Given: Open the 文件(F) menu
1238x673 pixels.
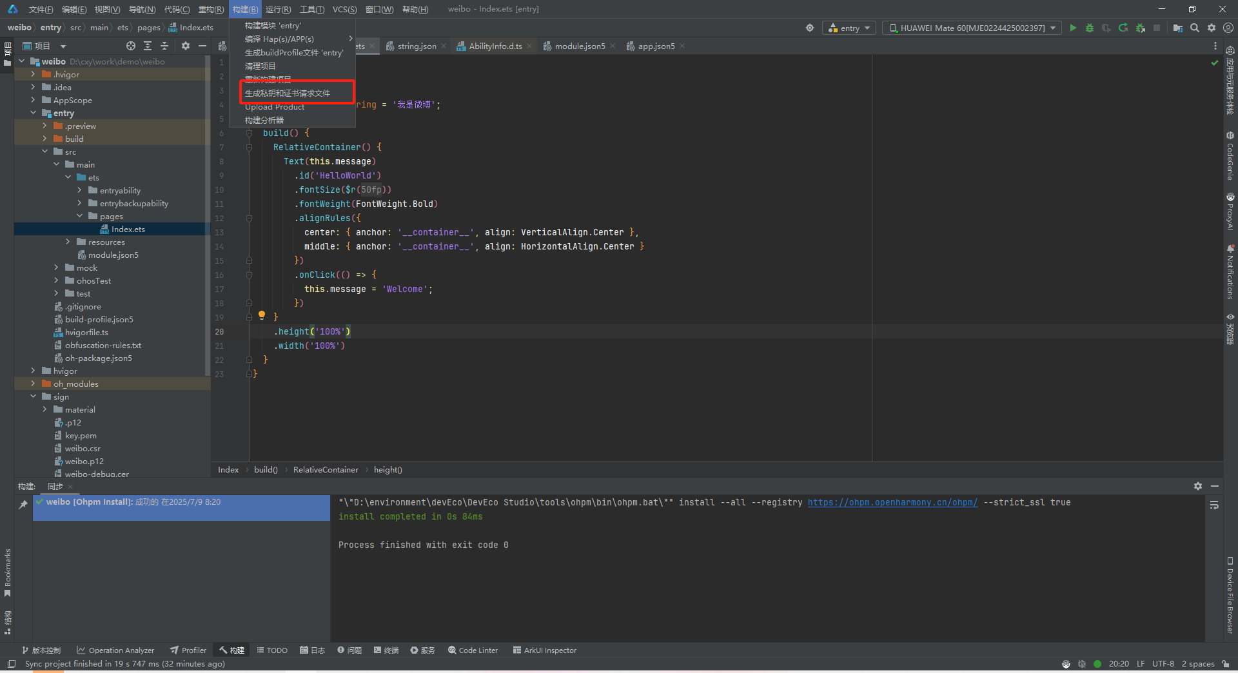Looking at the screenshot, I should click(x=41, y=9).
